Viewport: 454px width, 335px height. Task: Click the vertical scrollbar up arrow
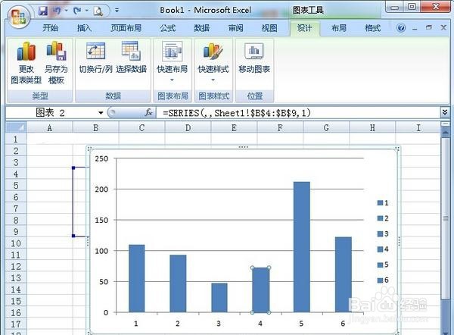point(446,132)
